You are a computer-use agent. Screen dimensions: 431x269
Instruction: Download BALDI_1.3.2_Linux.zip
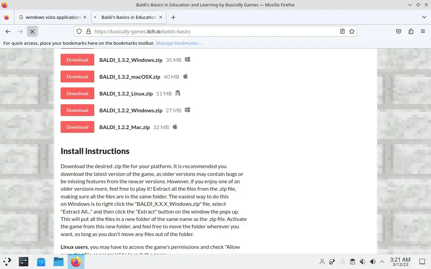point(77,93)
